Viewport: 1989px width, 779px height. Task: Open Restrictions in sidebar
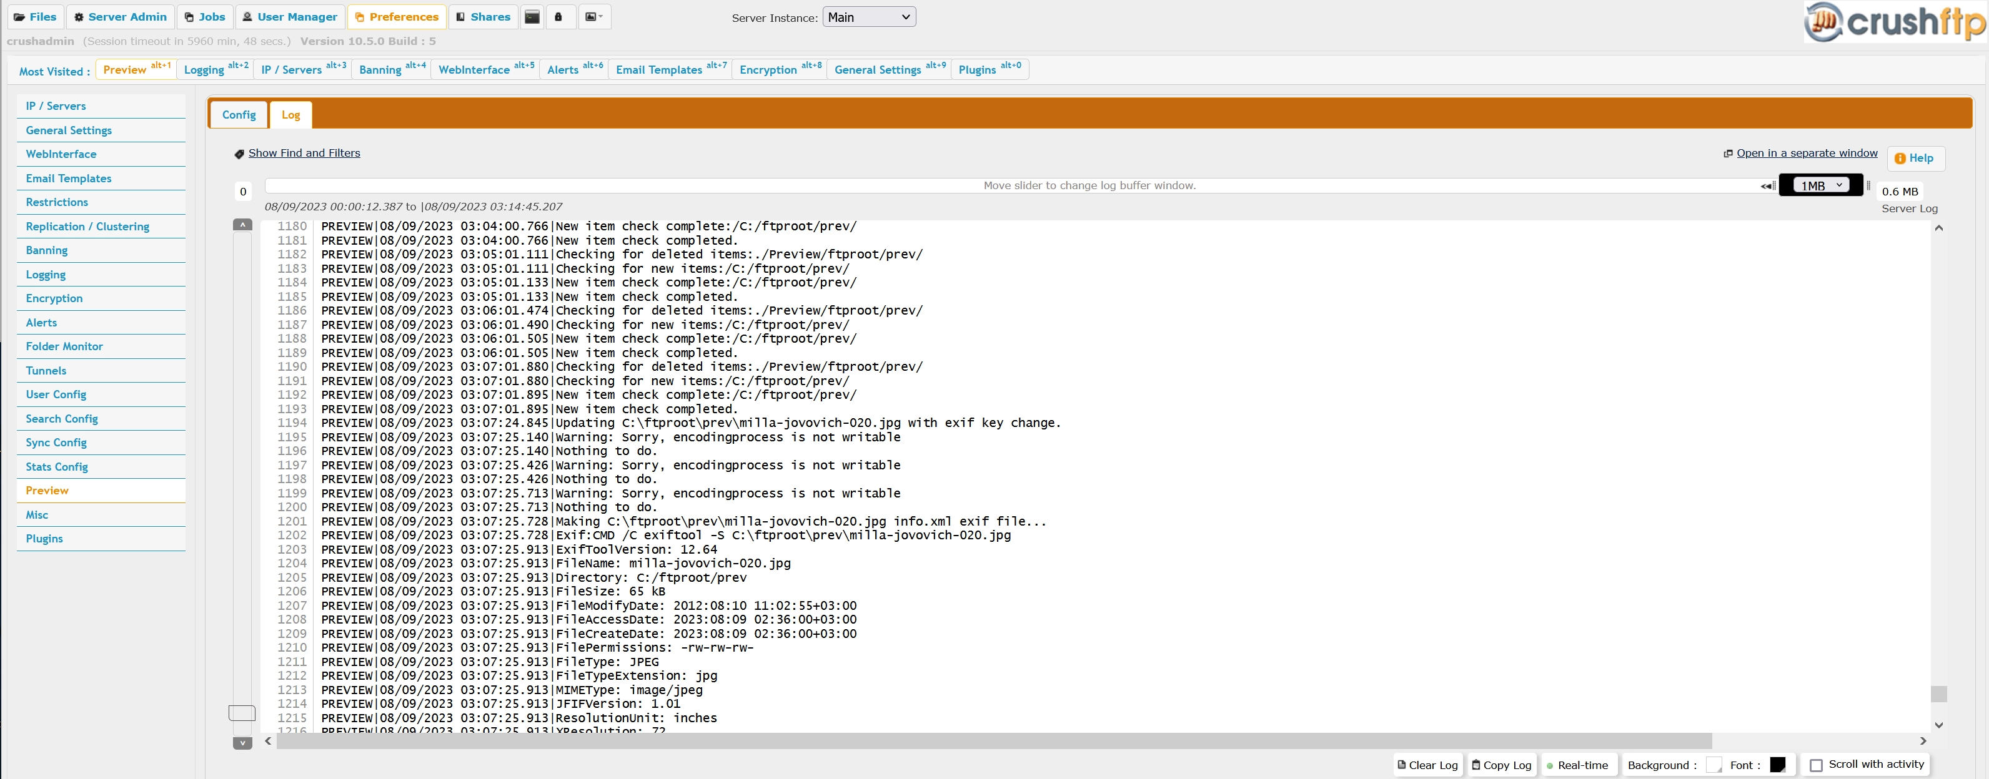coord(101,202)
